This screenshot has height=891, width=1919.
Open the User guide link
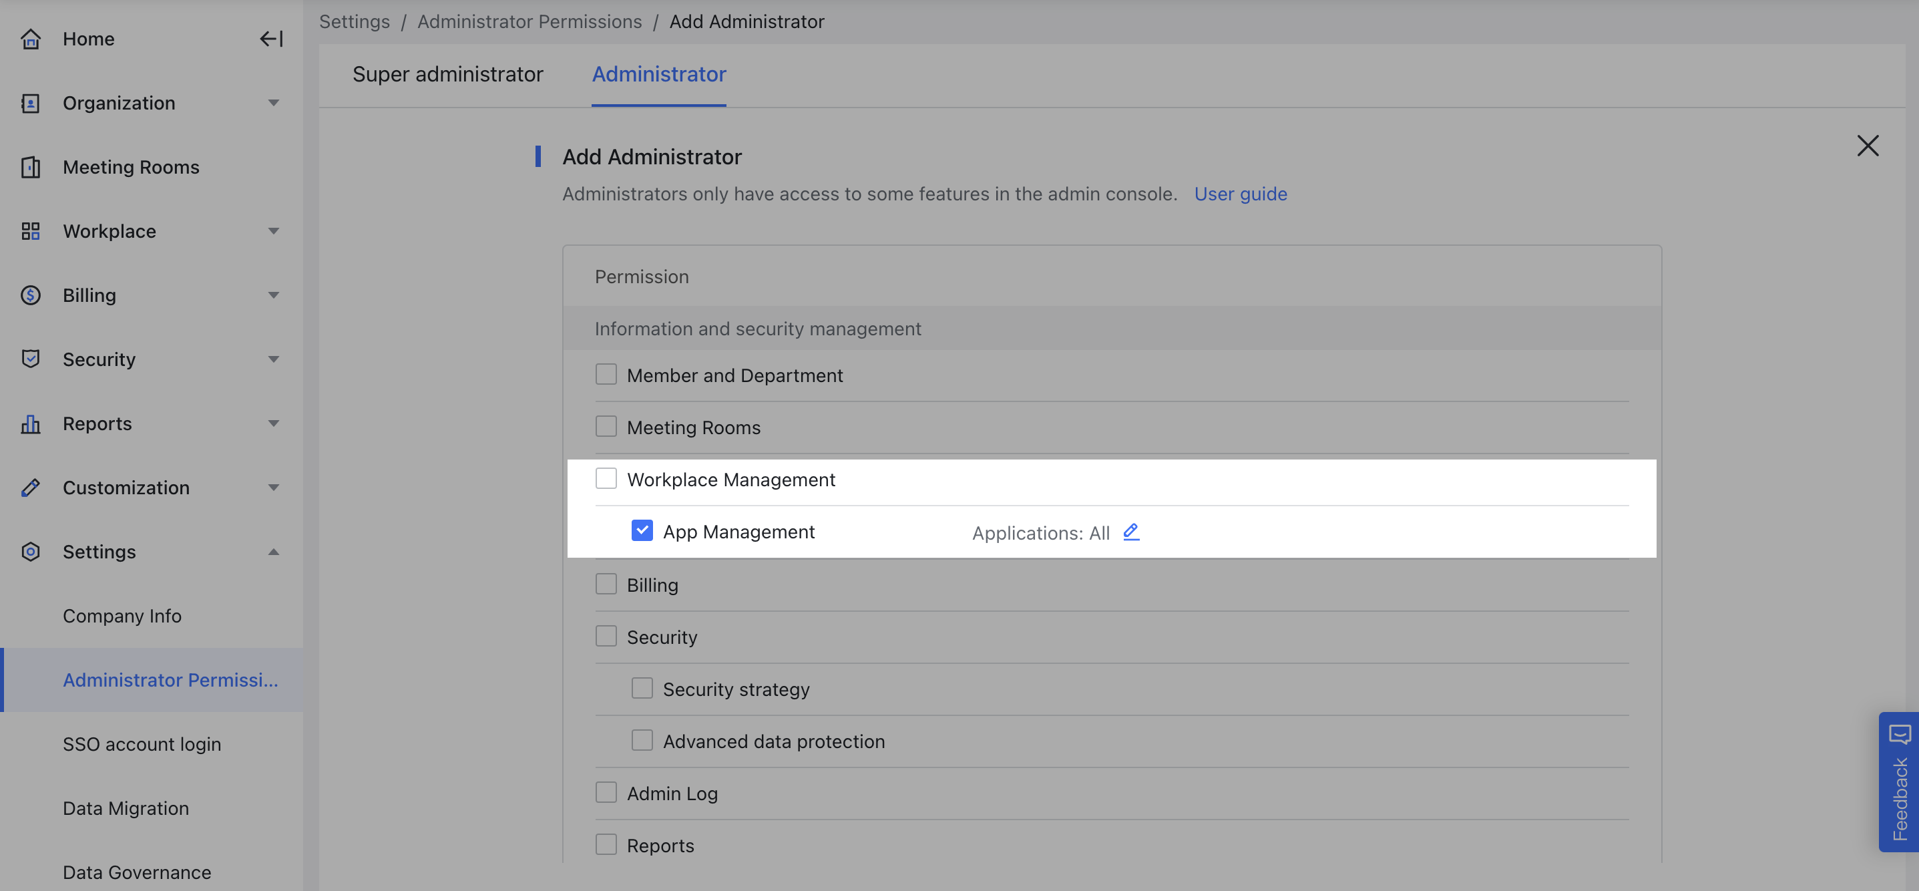[1241, 194]
